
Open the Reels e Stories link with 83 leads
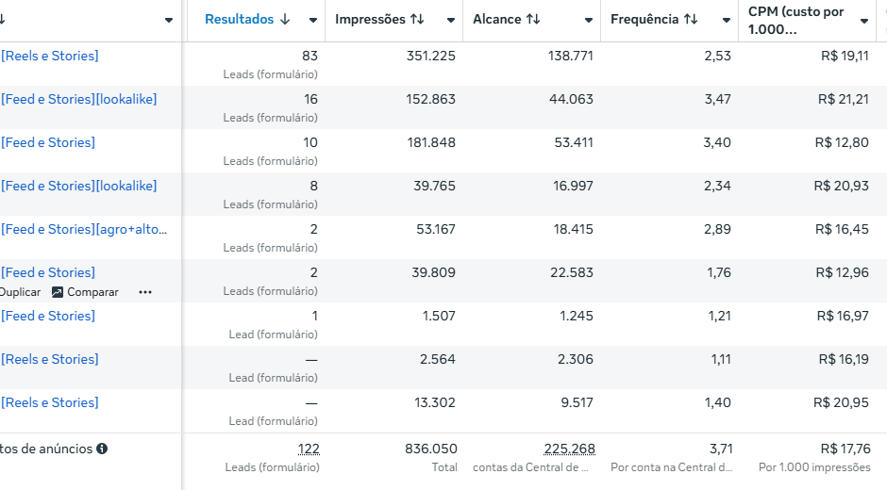pyautogui.click(x=50, y=56)
